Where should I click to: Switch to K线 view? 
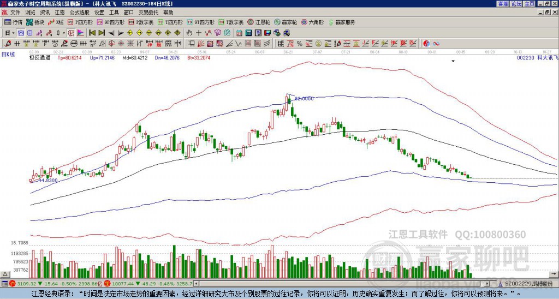point(55,22)
